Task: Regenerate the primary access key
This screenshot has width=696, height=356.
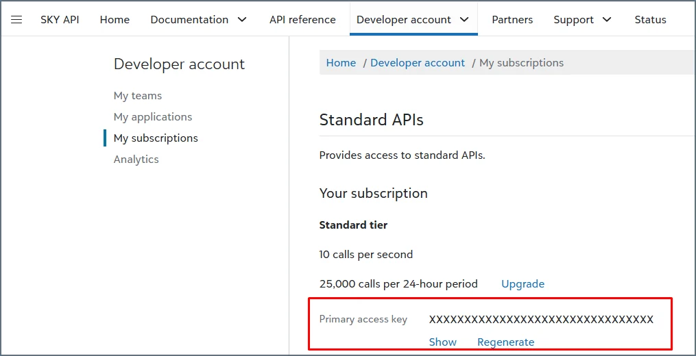Action: (505, 342)
